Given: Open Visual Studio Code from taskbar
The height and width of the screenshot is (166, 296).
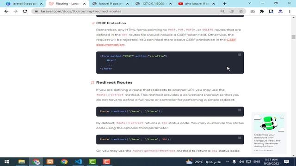Looking at the screenshot, I should (x=78, y=162).
